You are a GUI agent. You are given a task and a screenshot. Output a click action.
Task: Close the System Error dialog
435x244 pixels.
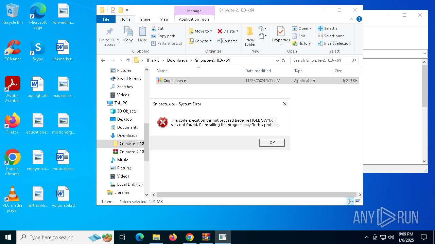(285, 104)
